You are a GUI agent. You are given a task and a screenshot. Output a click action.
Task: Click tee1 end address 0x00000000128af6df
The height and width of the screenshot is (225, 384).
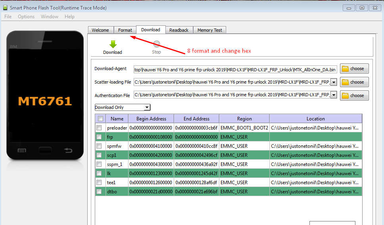tap(196, 183)
